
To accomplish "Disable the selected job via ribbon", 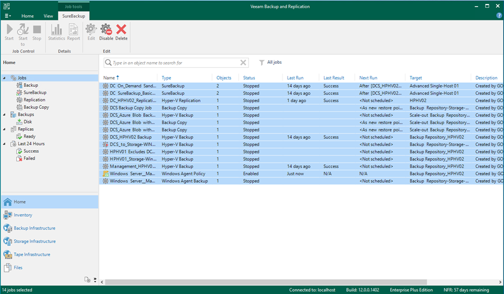I will 106,32.
